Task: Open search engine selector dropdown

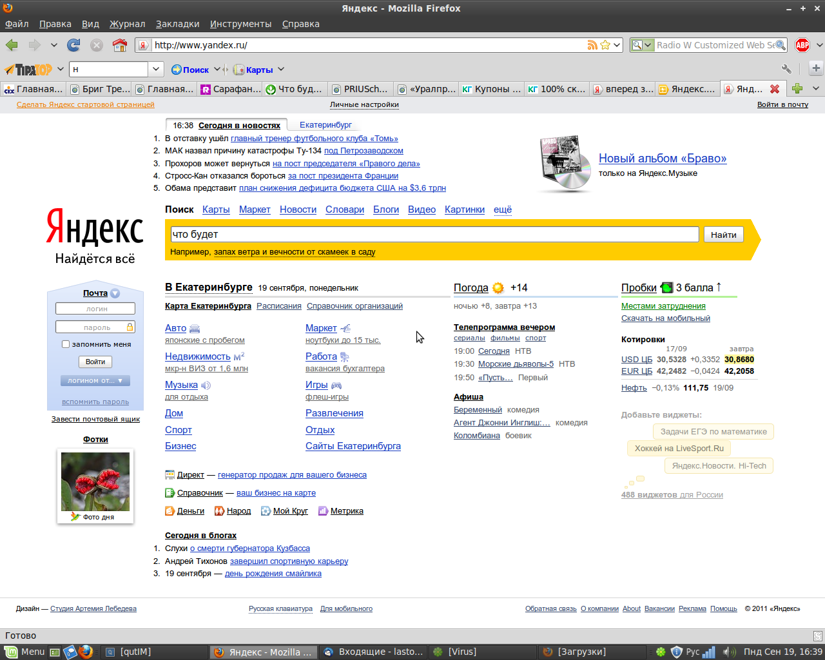Action: point(642,45)
